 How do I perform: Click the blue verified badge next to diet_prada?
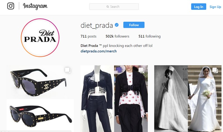117,25
